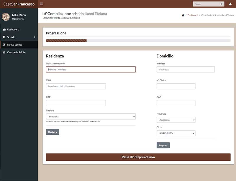Viewport: 236px width, 181px height.
Task: Click the N° Civico input
Action: [x=176, y=86]
